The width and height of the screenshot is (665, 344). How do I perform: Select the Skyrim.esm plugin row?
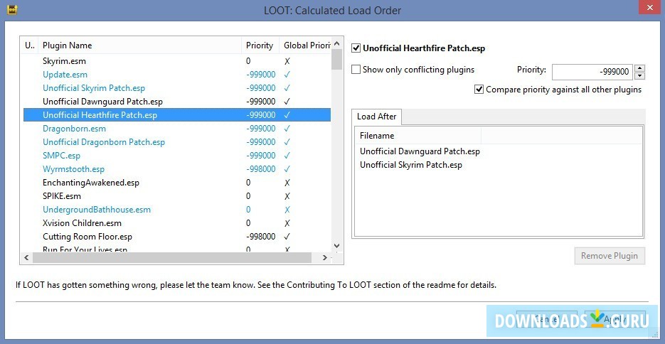click(177, 61)
